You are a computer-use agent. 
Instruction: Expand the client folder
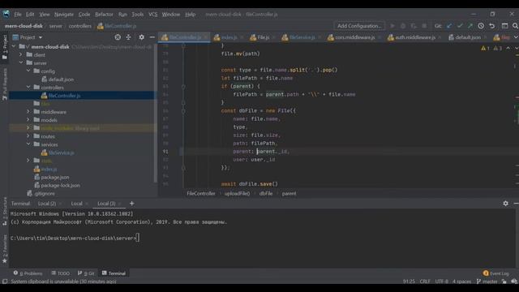(x=20, y=54)
